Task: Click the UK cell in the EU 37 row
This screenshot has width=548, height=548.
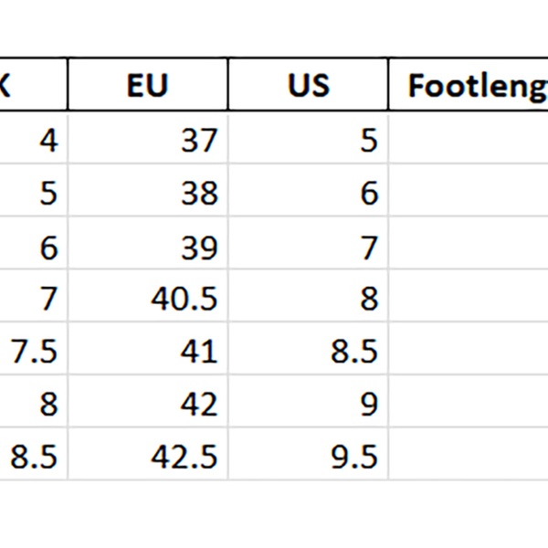Action: 33,140
